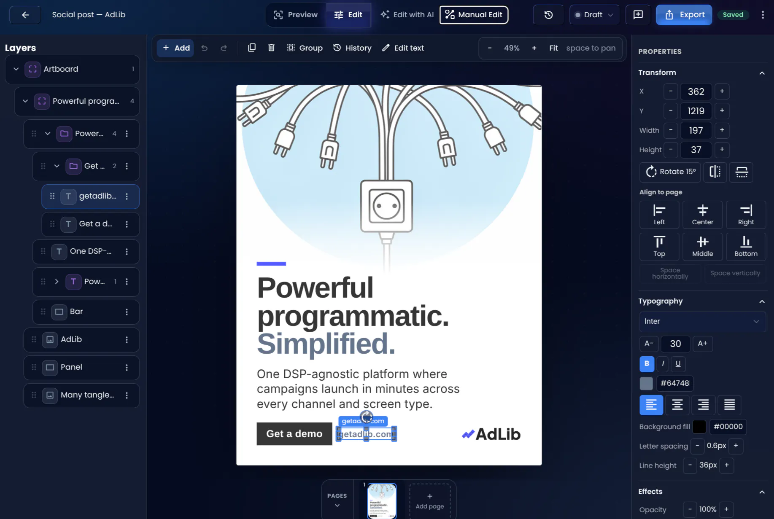Zoom in with plus next to 49%
774x519 pixels.
(x=534, y=48)
